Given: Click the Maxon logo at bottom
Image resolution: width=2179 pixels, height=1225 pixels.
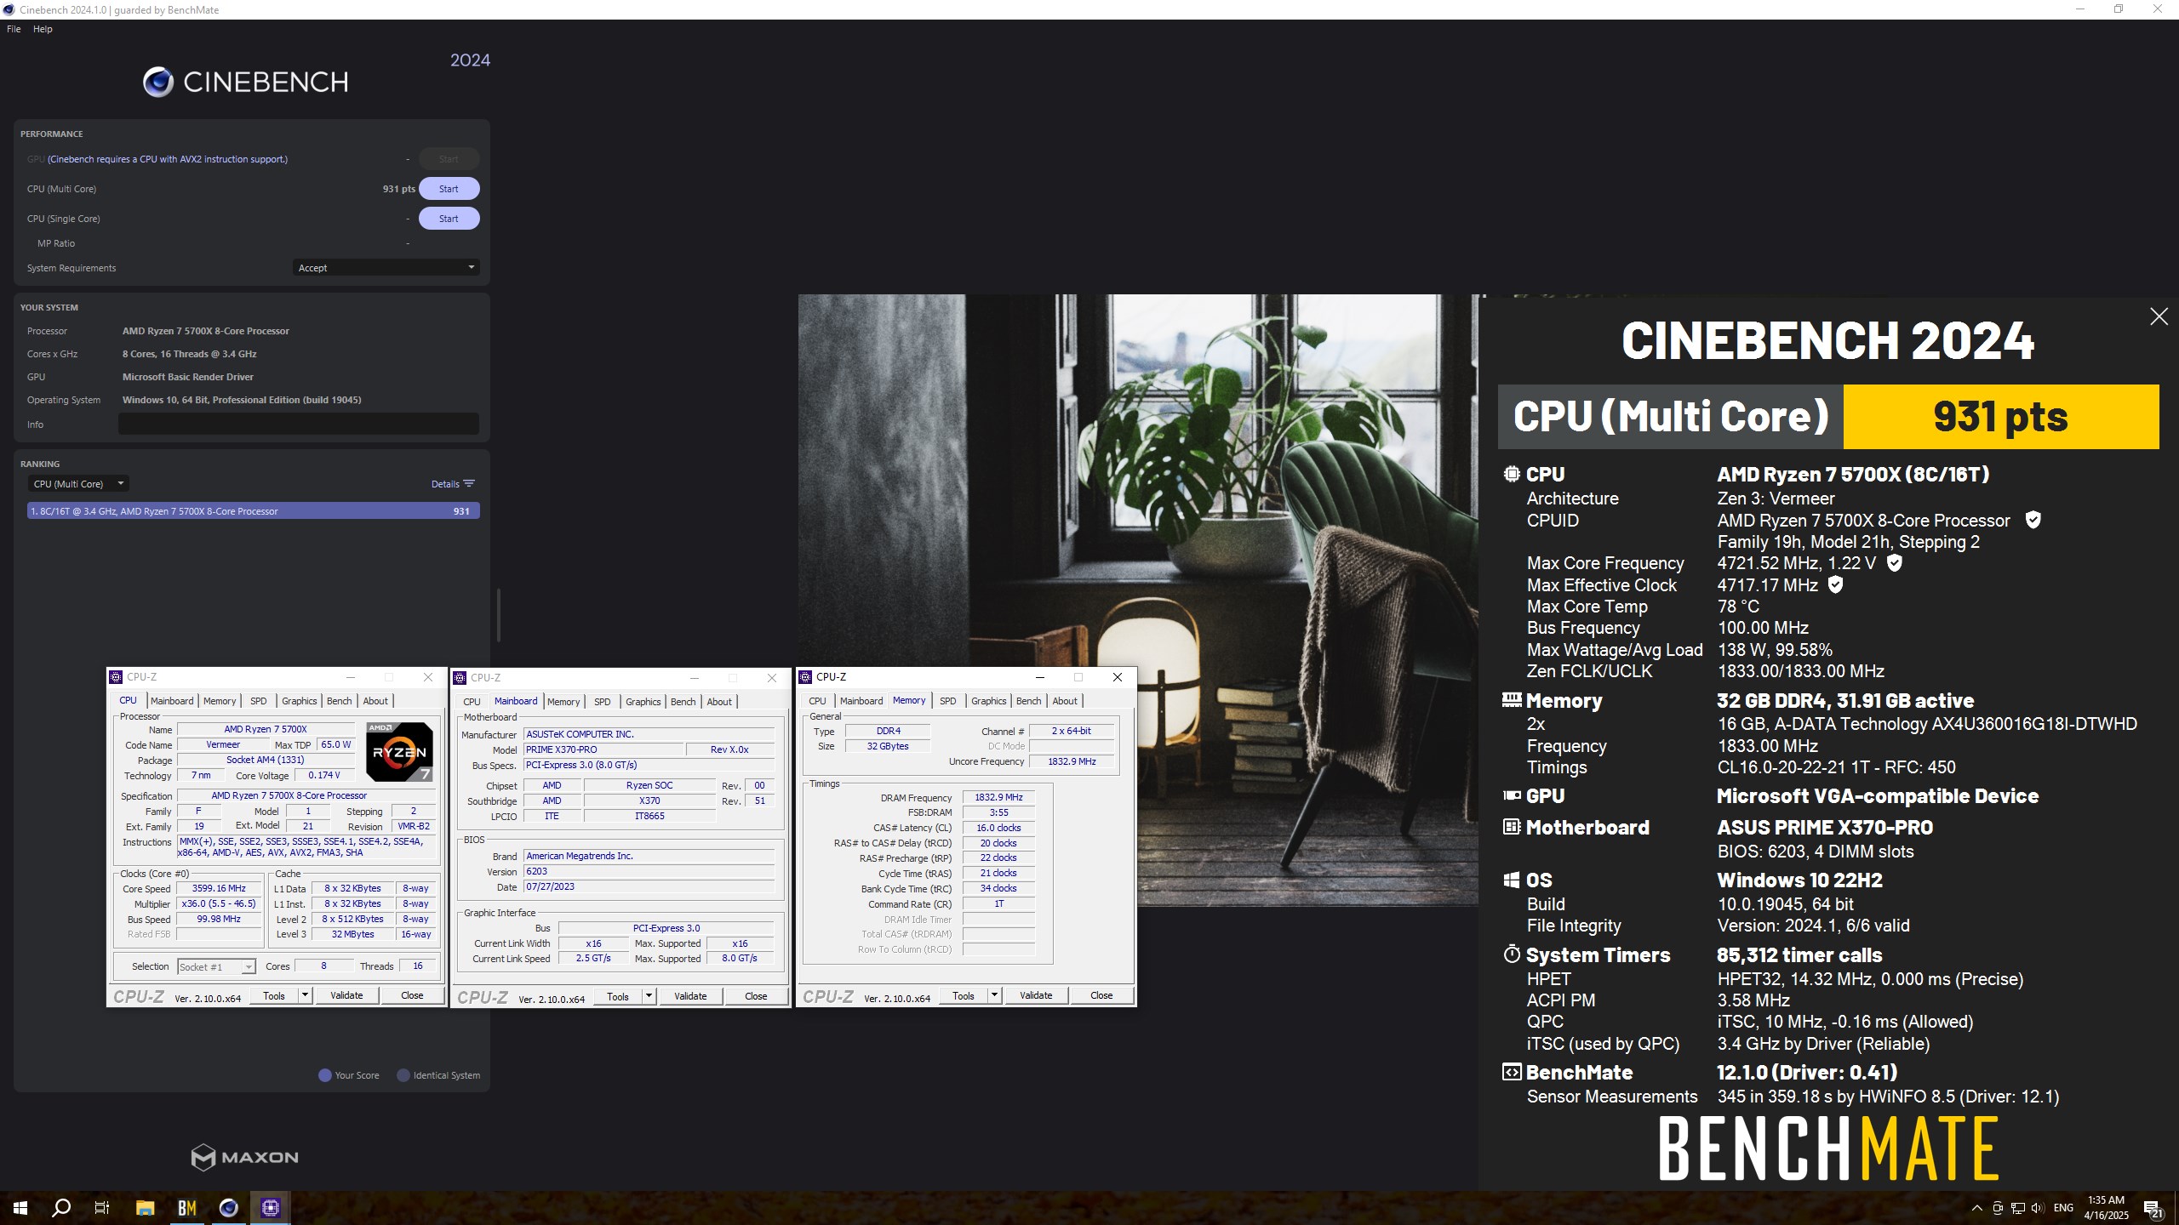Looking at the screenshot, I should pos(244,1157).
